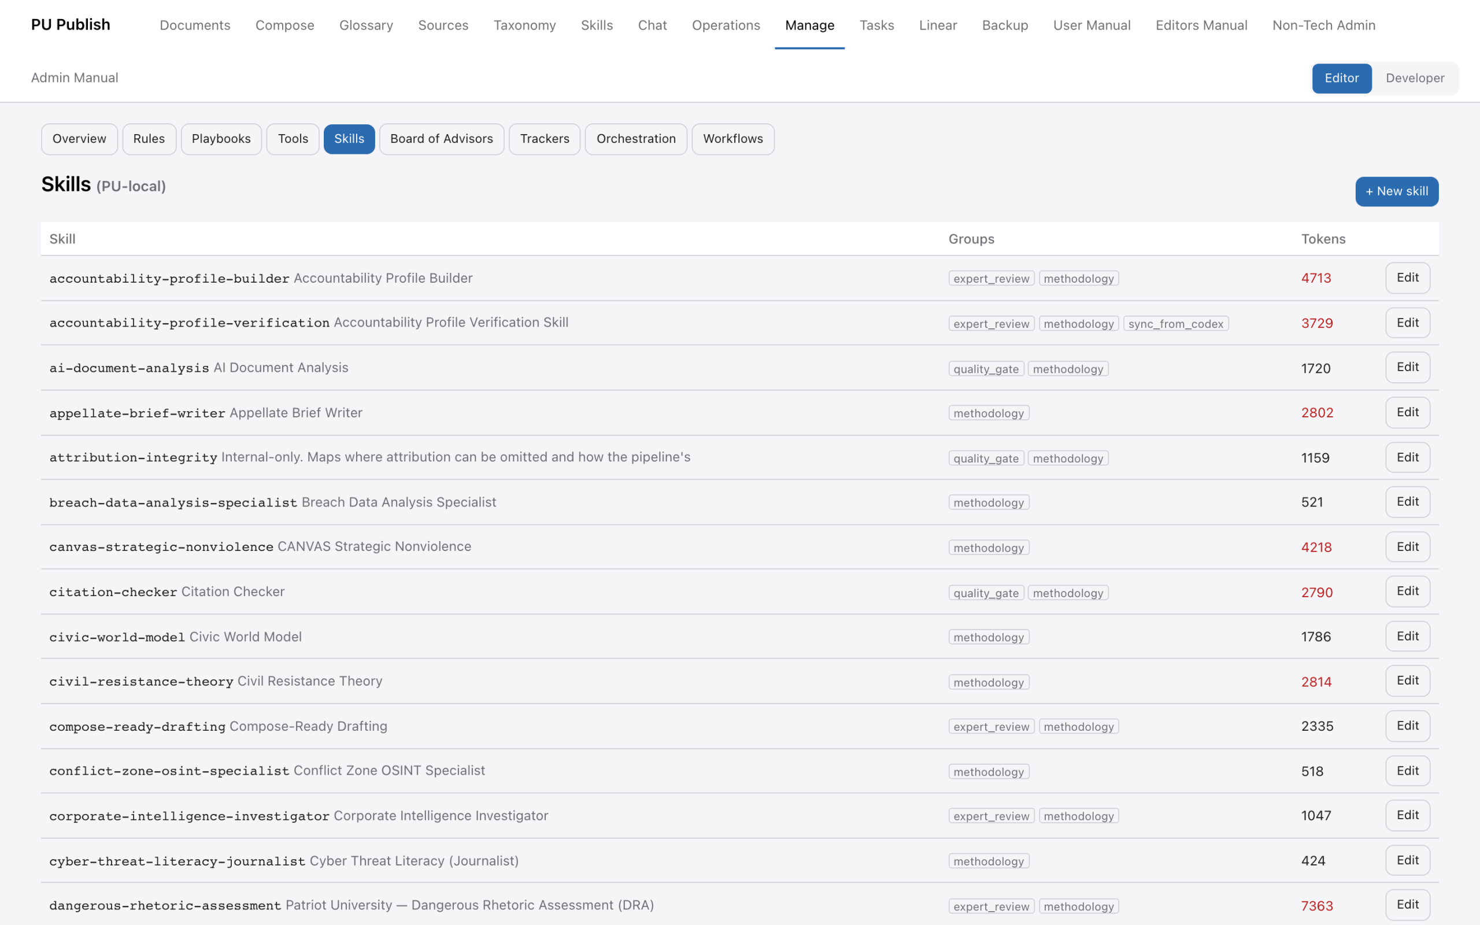Select the Rules sub-tab
Screen dimensions: 1480x925
[x=149, y=139]
